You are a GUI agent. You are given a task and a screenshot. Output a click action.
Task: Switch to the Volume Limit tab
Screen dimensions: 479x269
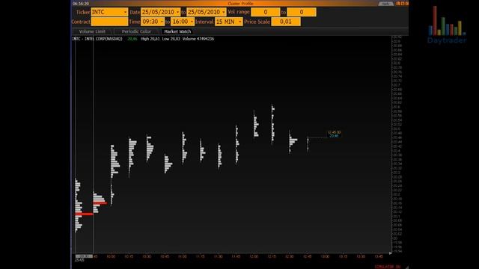tap(92, 31)
